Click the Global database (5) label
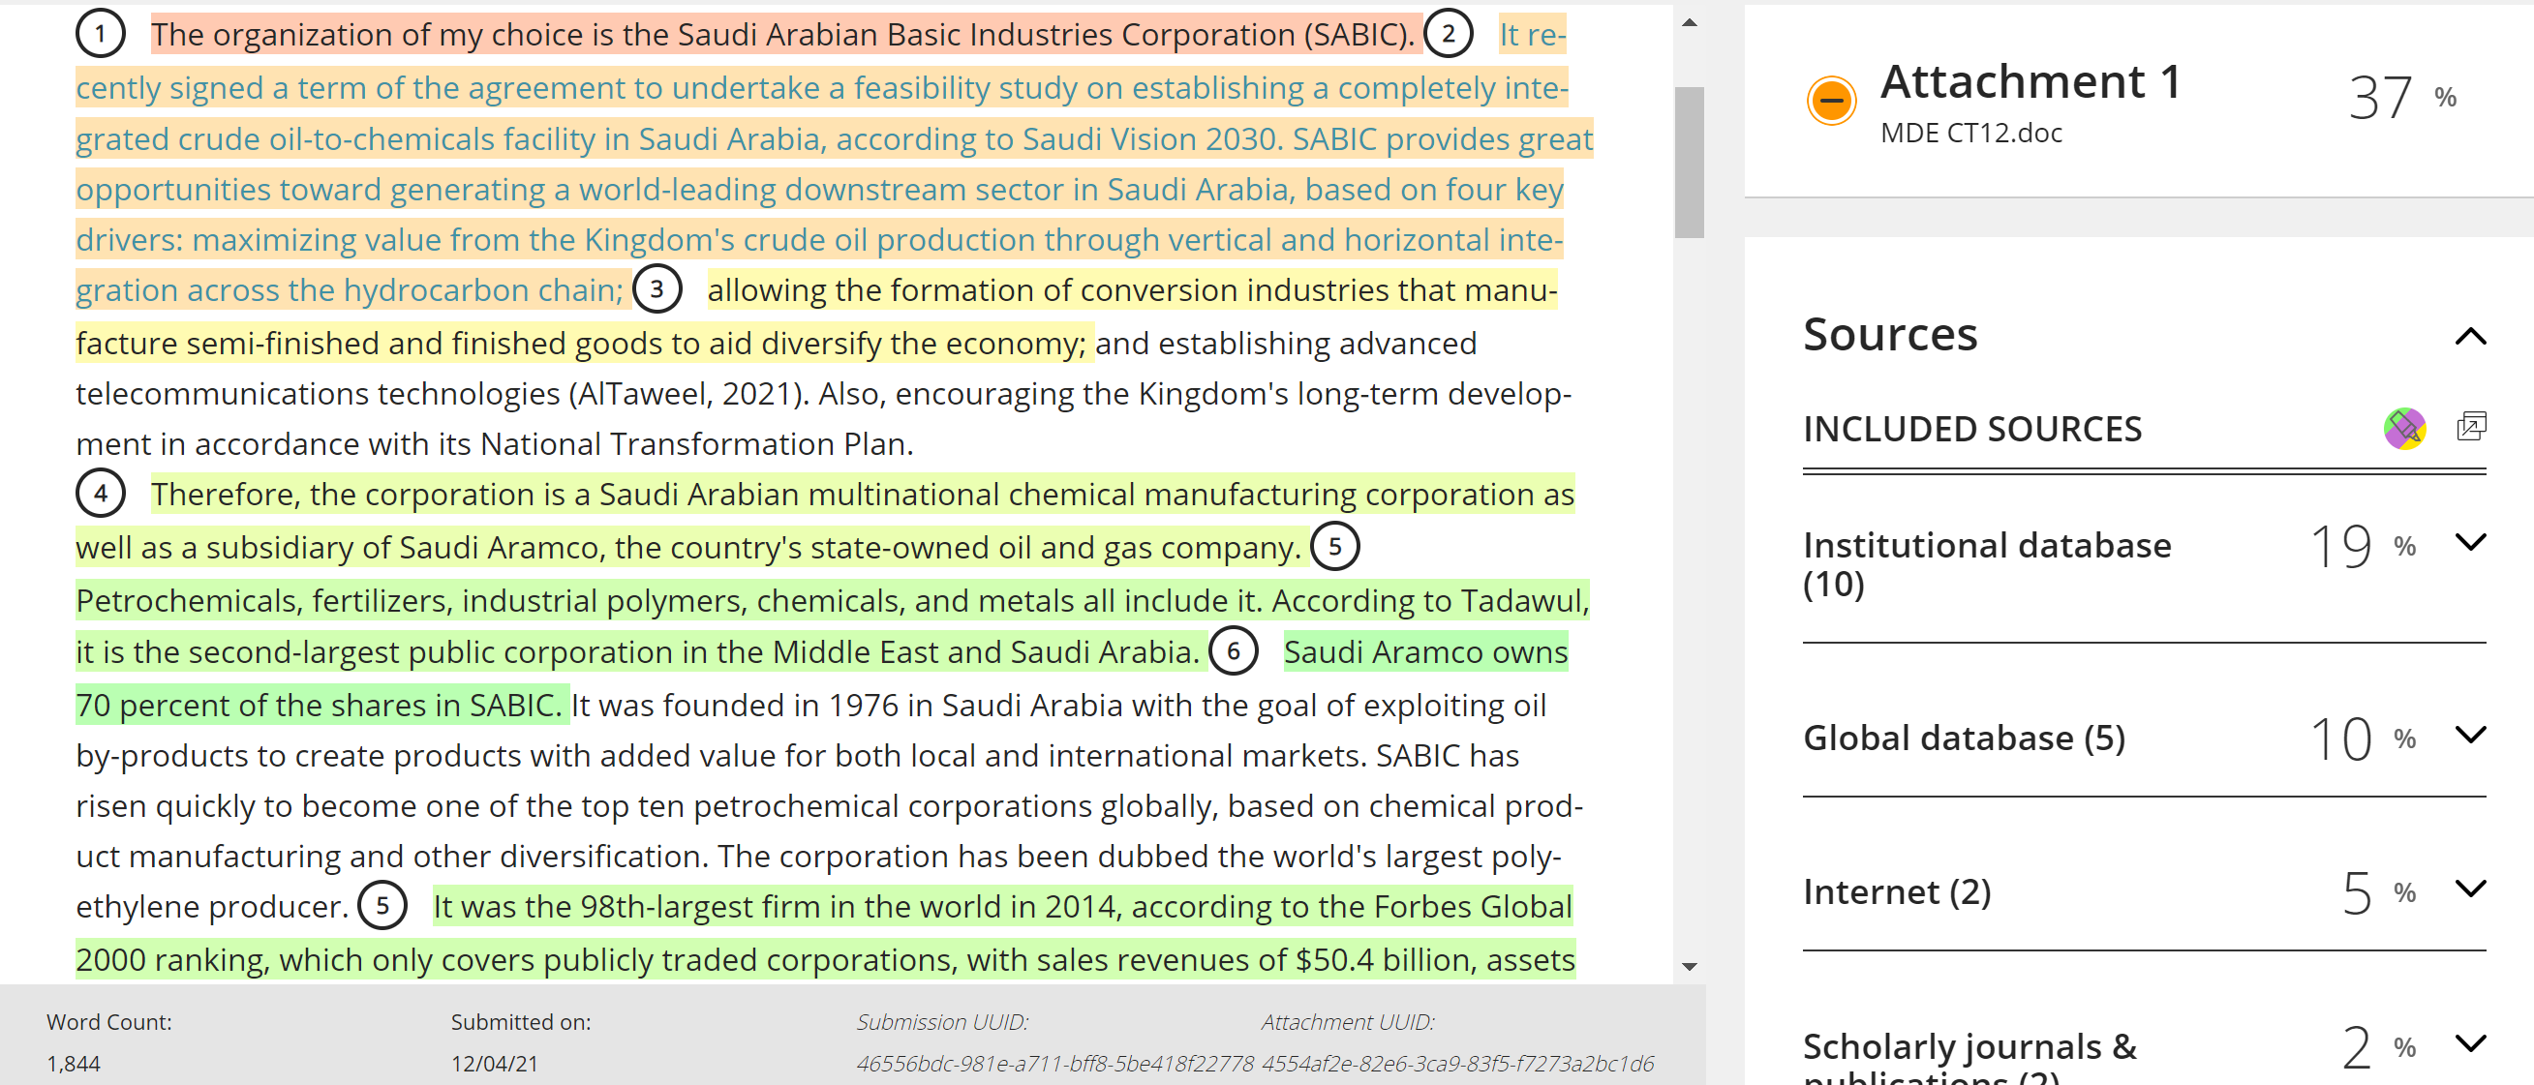Viewport: 2534px width, 1085px height. (x=1964, y=738)
